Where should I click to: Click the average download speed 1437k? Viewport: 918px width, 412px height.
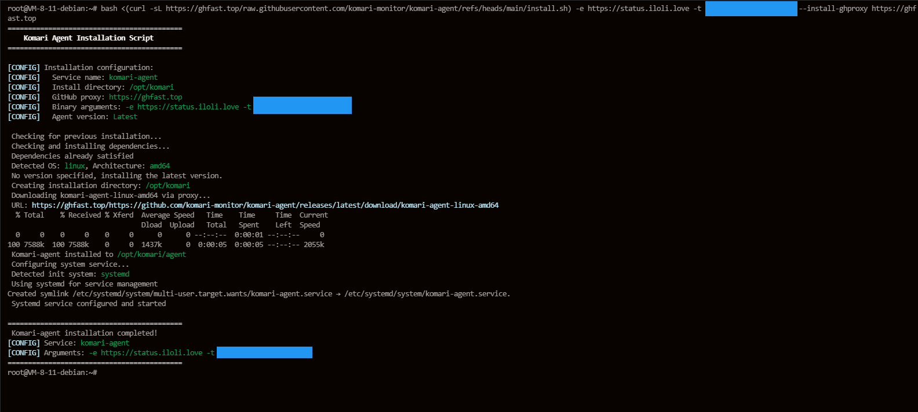[152, 245]
